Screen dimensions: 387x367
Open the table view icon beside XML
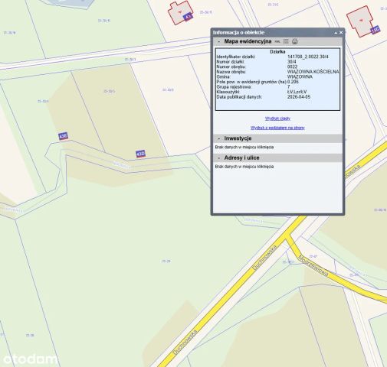(x=286, y=41)
